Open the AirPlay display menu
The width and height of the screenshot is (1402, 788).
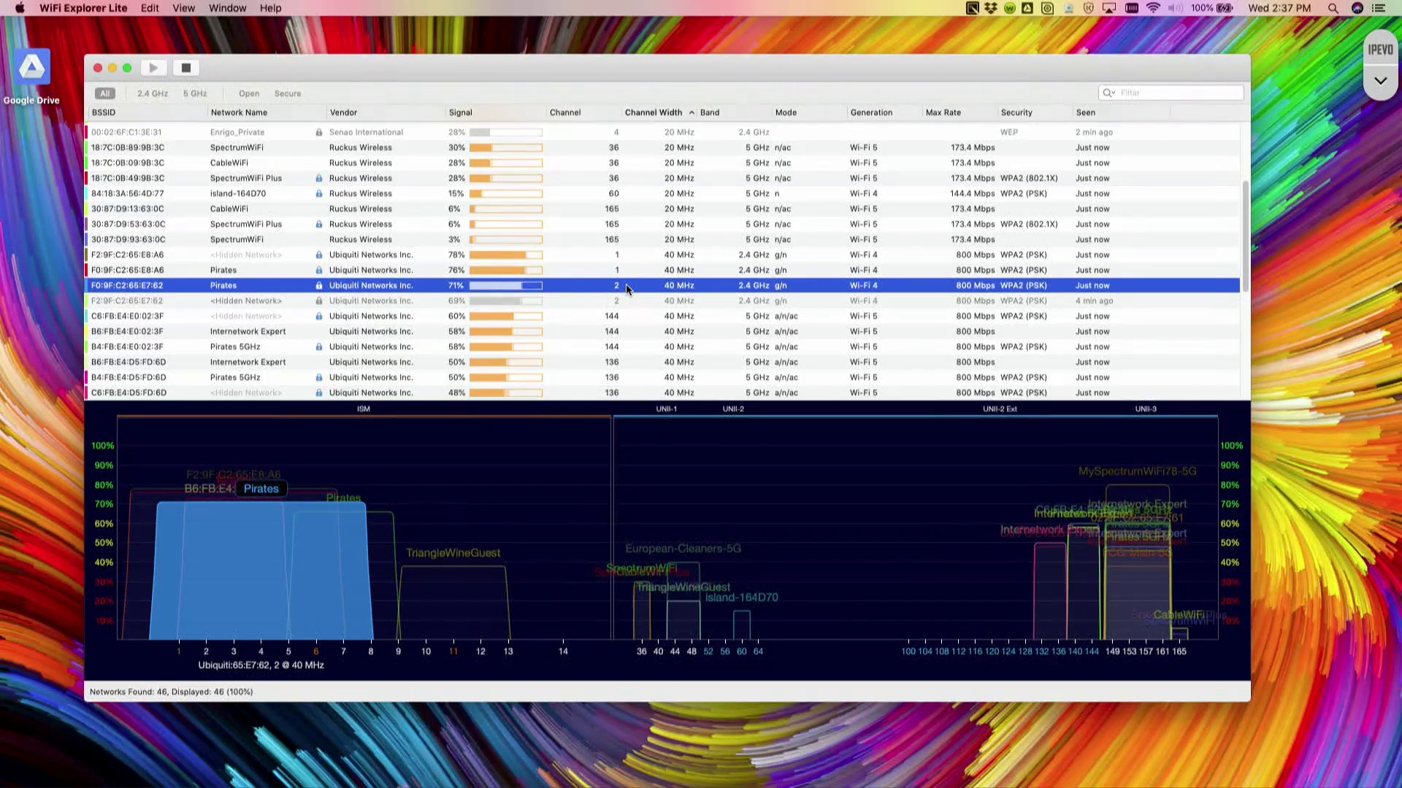click(x=1109, y=8)
